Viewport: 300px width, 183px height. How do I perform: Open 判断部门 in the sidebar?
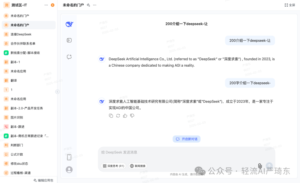[29, 145]
